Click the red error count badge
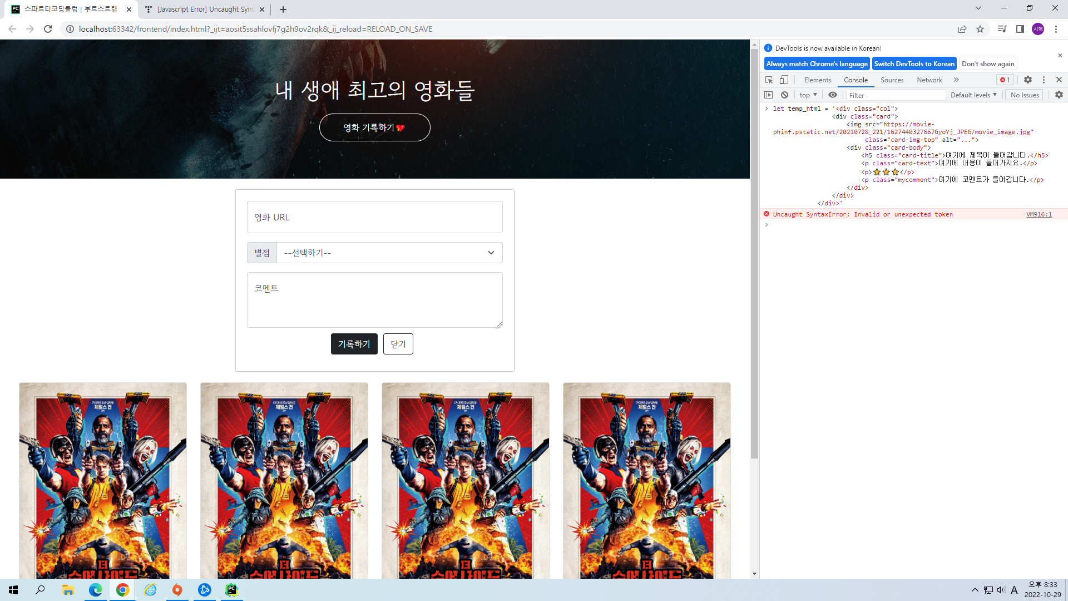Image resolution: width=1068 pixels, height=601 pixels. tap(1005, 80)
